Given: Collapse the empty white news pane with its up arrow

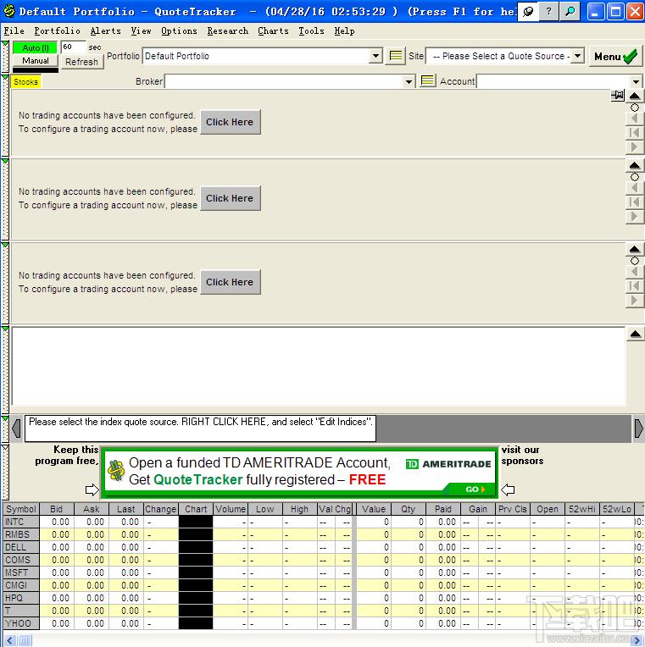Looking at the screenshot, I should pyautogui.click(x=636, y=334).
